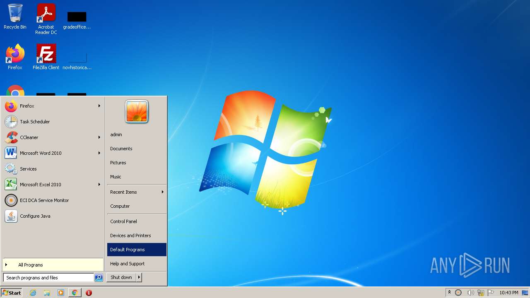Open Music from Start menu
Image resolution: width=530 pixels, height=298 pixels.
tap(137, 177)
